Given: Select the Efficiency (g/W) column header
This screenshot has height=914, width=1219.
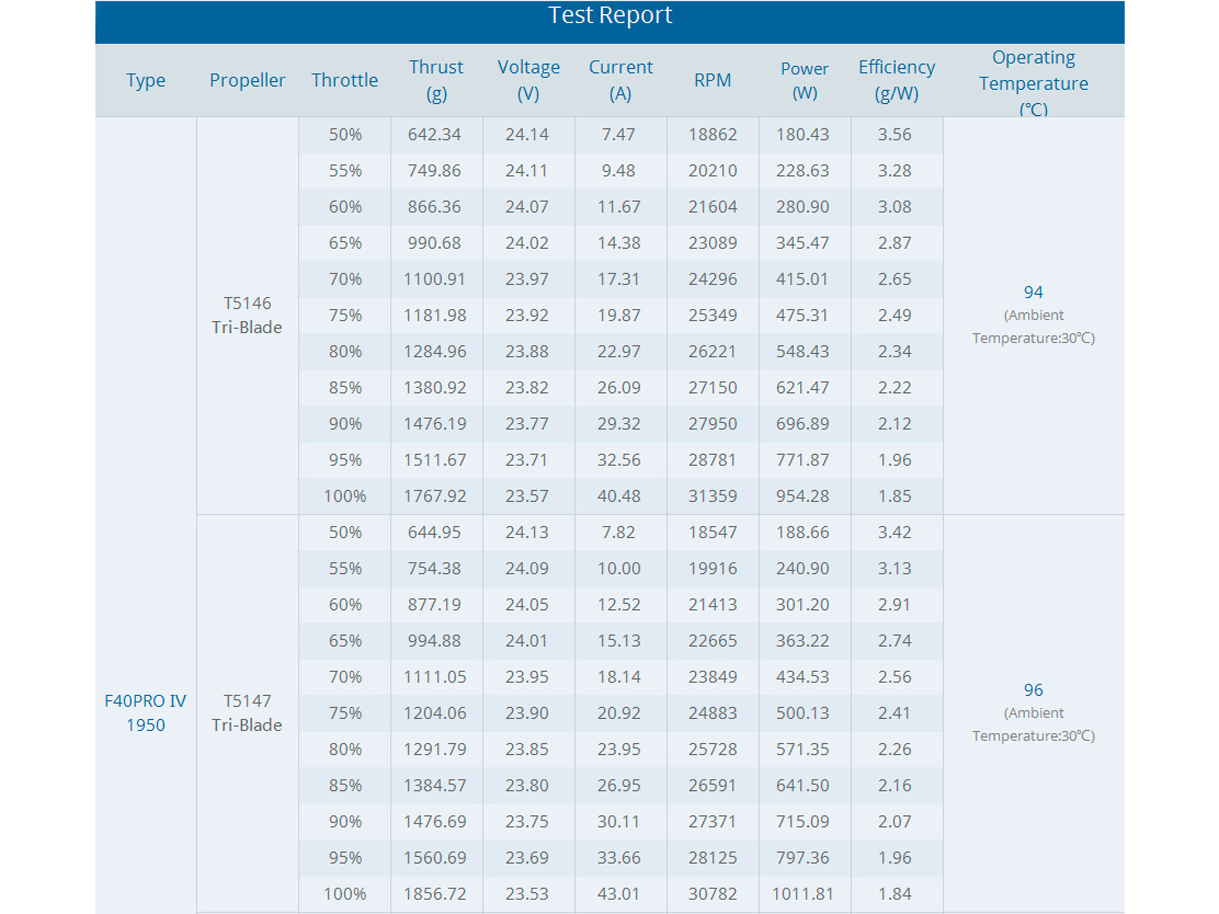Looking at the screenshot, I should 896,80.
